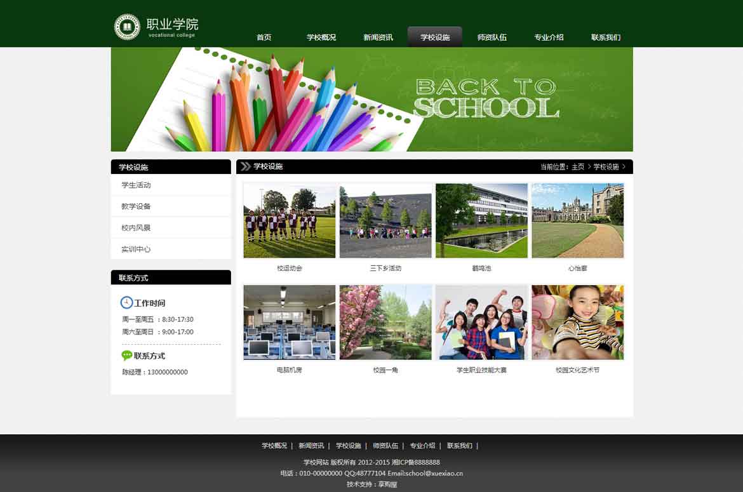Screen dimensions: 743x492
Task: Open the 学生职业技能大赛 student group thumbnail
Action: tap(481, 322)
